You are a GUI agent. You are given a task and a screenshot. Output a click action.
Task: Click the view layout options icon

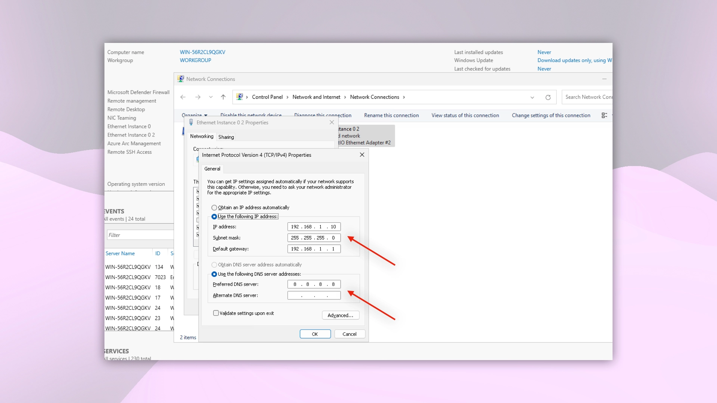tap(604, 115)
